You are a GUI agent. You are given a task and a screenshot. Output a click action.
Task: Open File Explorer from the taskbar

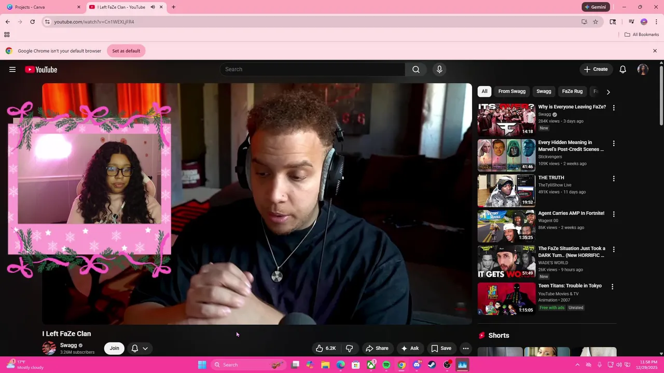(x=325, y=365)
